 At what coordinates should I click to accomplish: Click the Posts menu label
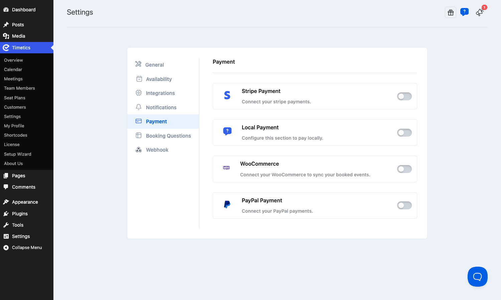pos(18,25)
